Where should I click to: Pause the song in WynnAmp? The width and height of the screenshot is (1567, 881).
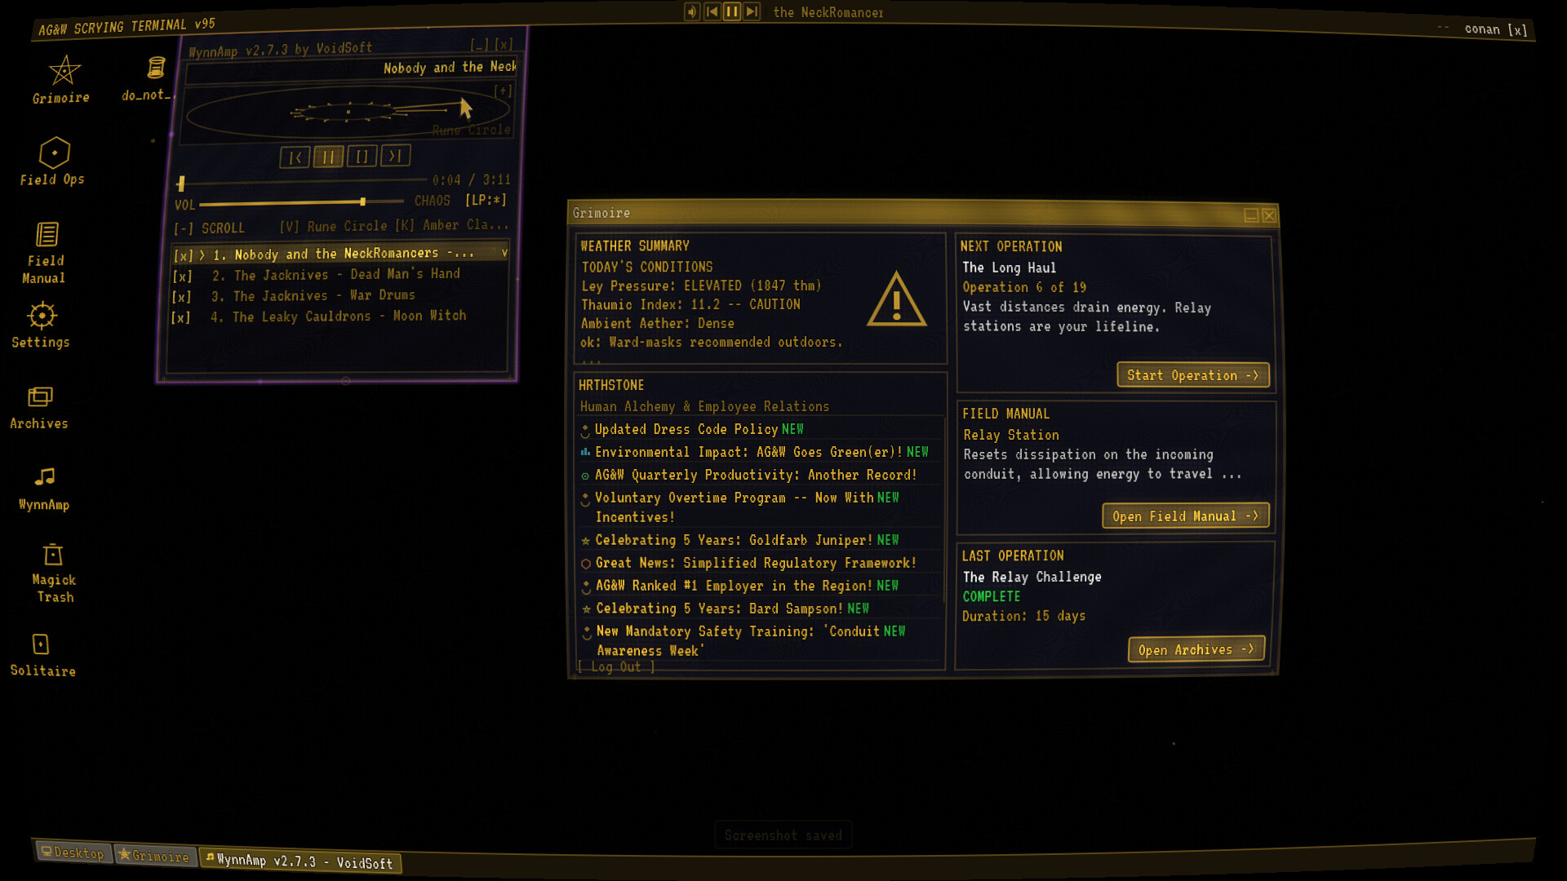click(x=328, y=157)
